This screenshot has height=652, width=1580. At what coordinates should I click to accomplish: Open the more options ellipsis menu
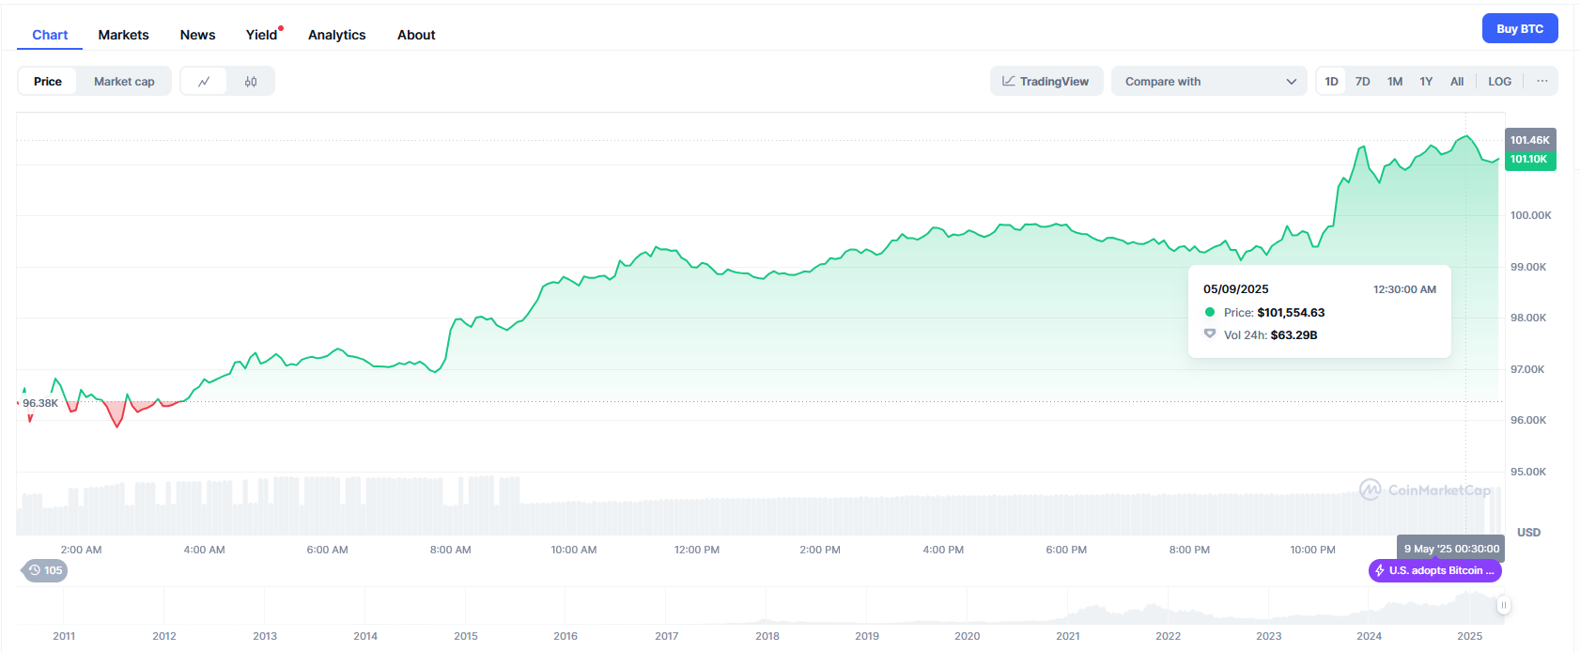pyautogui.click(x=1542, y=82)
